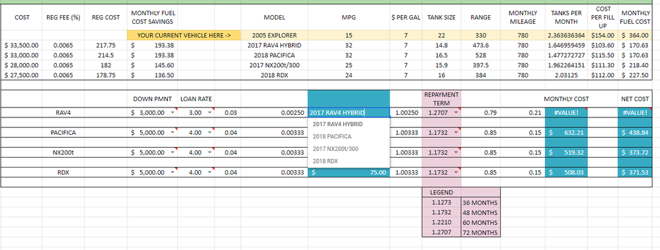The width and height of the screenshot is (660, 250).
Task: Select the #VALUE! cell under MONTHLY COST
Action: (x=565, y=112)
